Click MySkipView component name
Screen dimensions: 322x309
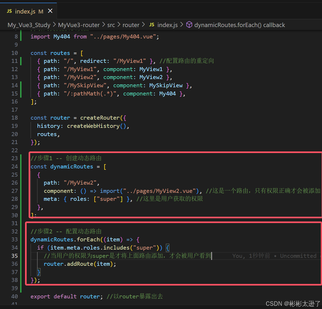pyautogui.click(x=166, y=85)
